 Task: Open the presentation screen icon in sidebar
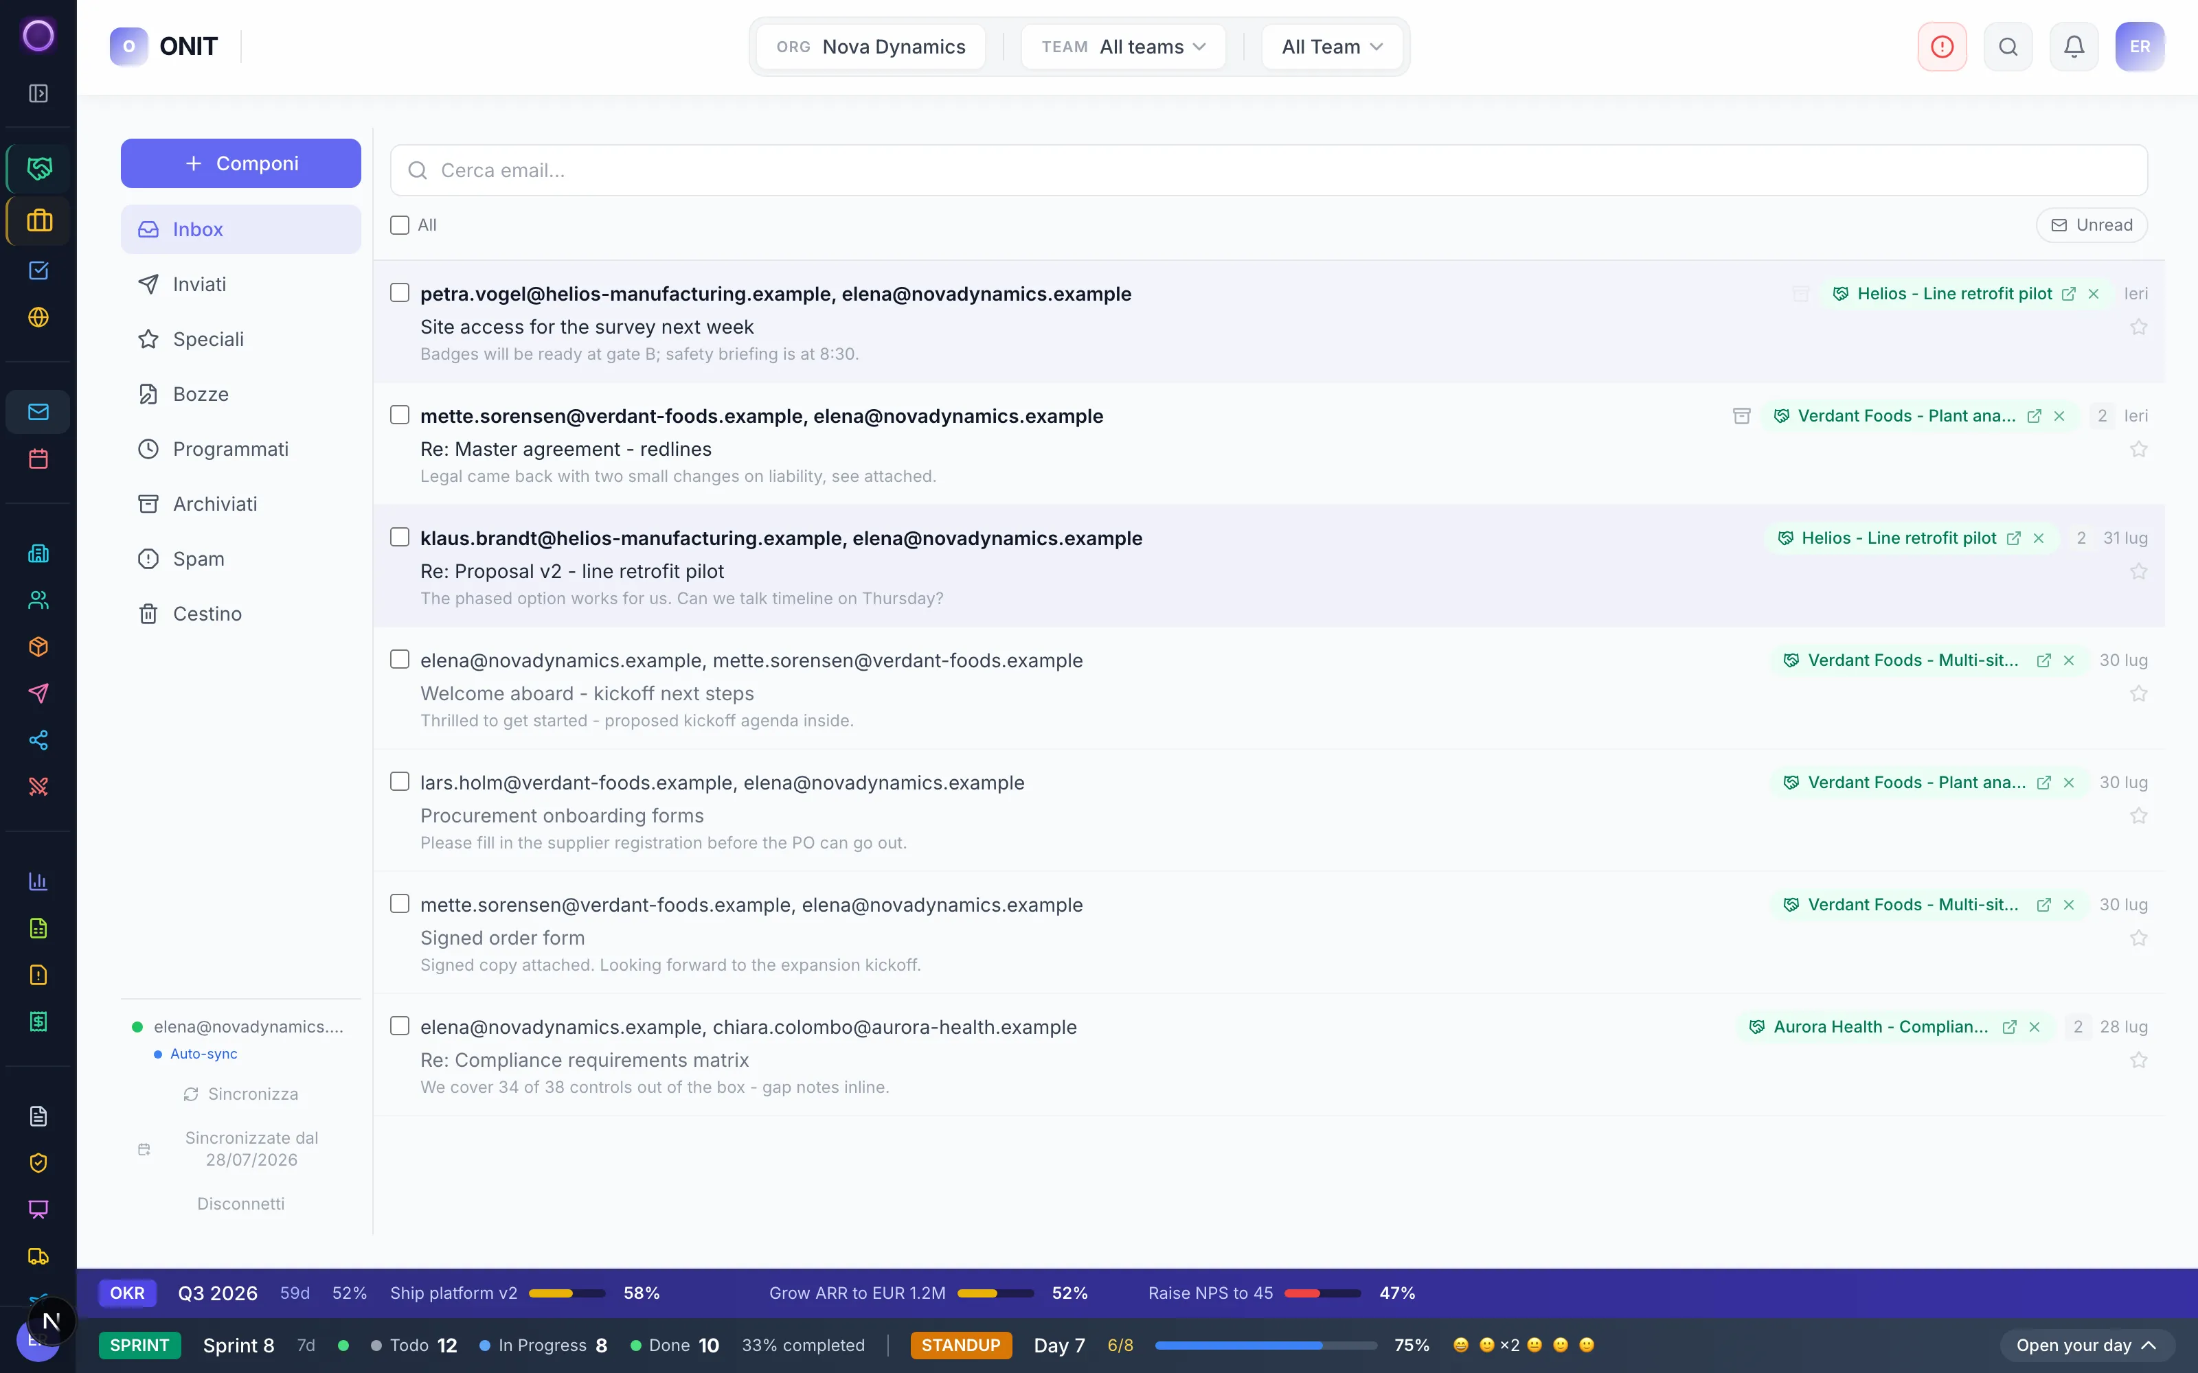click(38, 1210)
